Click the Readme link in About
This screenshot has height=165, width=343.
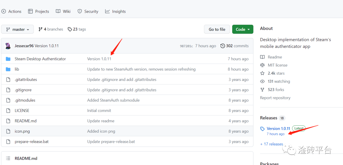pos(275,57)
